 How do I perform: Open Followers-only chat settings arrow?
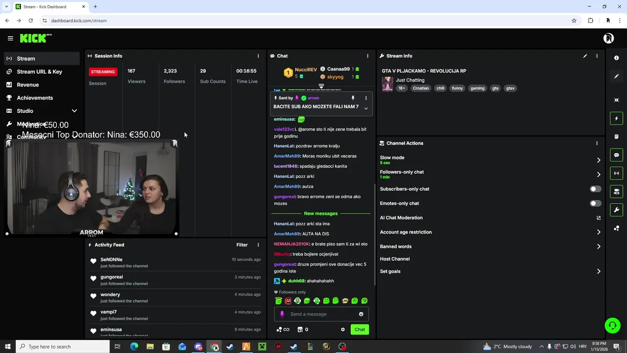(x=598, y=174)
